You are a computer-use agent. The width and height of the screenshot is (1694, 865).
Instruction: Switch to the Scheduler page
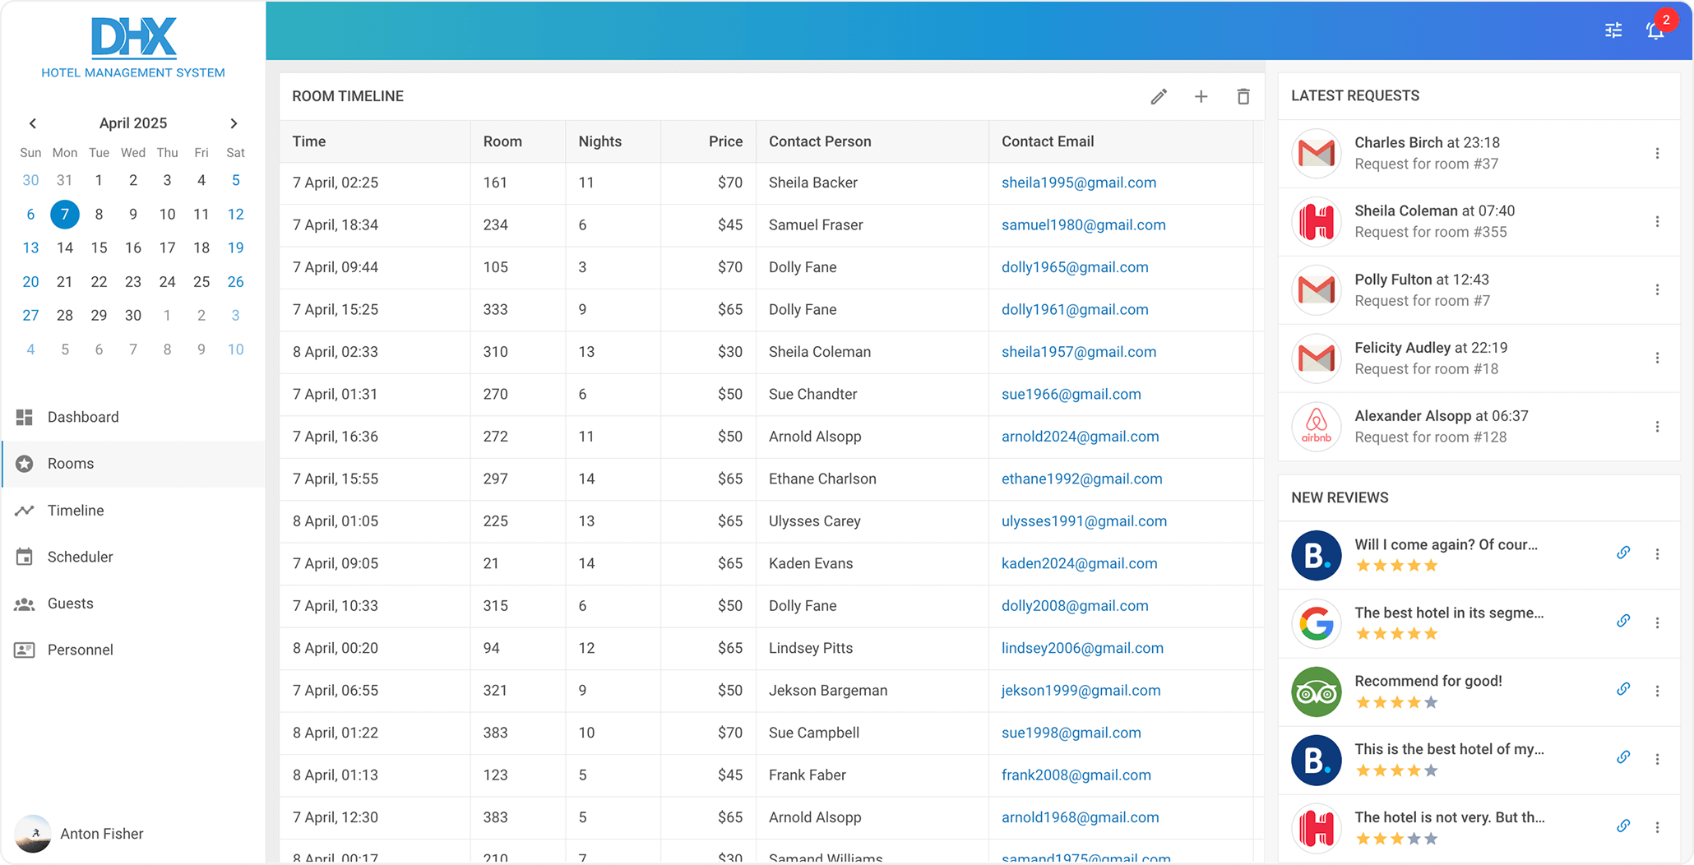click(x=80, y=557)
